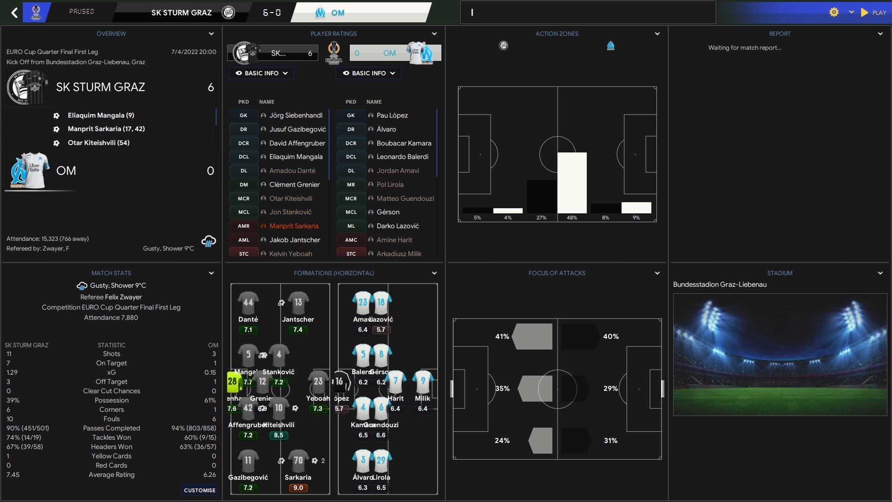
Task: Select Gazibegović's number 11 shirt in formation
Action: coord(248,461)
